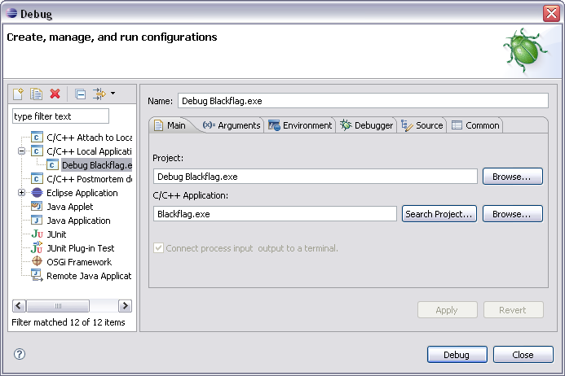Select JUnit entry in tree

pos(56,234)
